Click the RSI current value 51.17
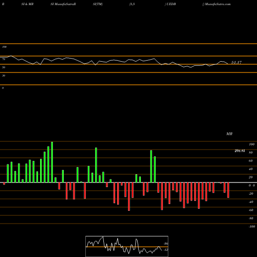The image size is (257, 257). 236,62
